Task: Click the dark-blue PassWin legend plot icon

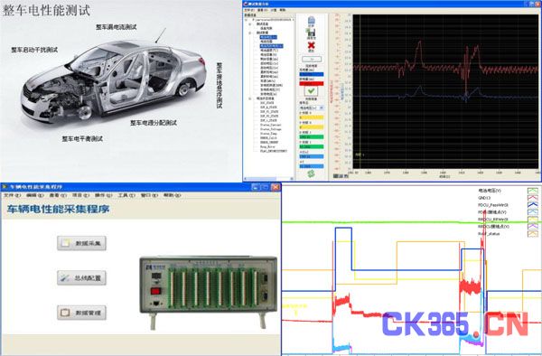Action: tap(533, 205)
